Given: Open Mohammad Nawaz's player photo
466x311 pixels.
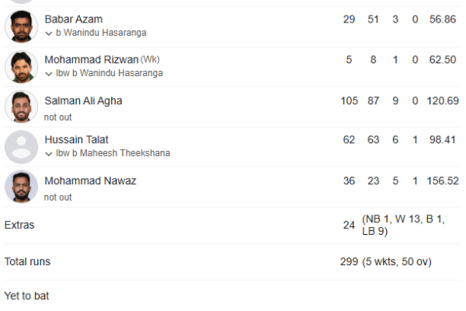Looking at the screenshot, I should point(21,187).
